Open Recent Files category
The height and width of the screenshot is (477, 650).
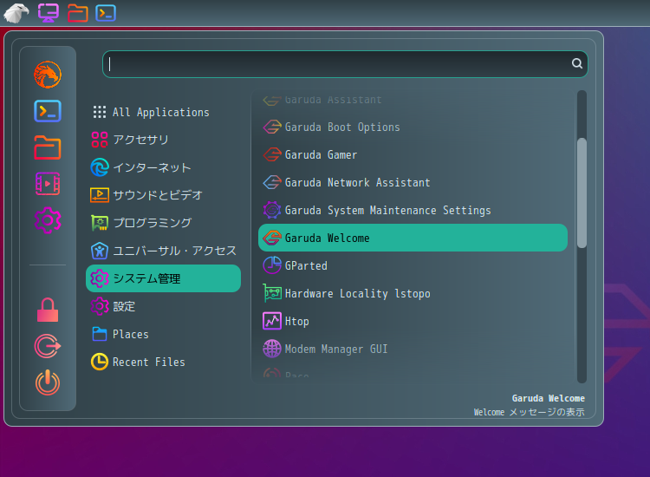click(163, 362)
